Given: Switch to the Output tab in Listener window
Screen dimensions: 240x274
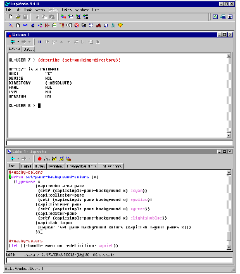Looking at the screenshot, I should point(28,49).
